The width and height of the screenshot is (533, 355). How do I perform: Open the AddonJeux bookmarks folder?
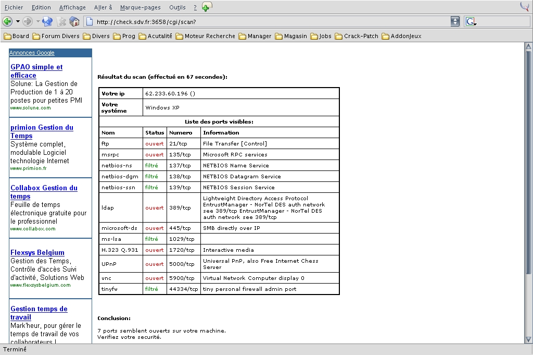(x=401, y=36)
